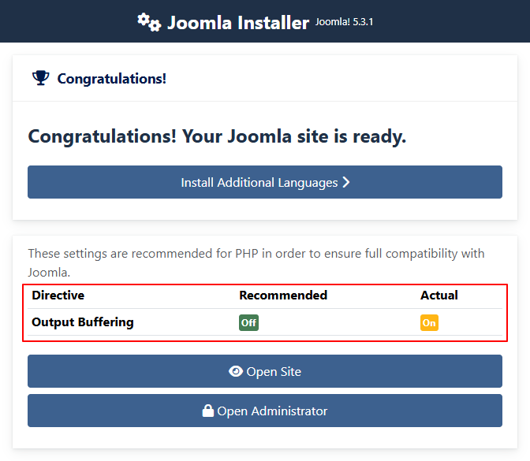Click the Joomla! 5.3.1 version label
This screenshot has height=461, width=530.
click(344, 21)
